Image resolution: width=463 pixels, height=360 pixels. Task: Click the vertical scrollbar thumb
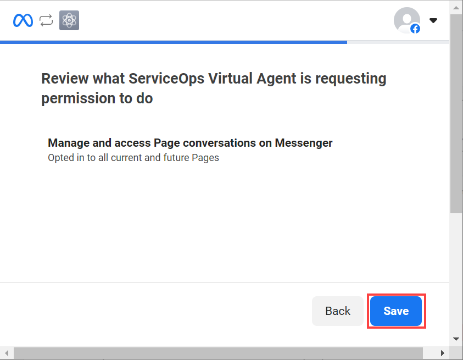point(456,114)
